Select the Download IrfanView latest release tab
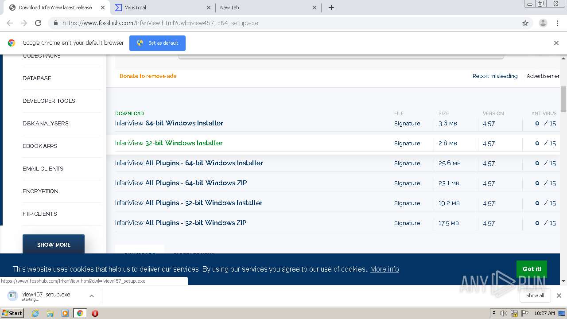 point(55,8)
